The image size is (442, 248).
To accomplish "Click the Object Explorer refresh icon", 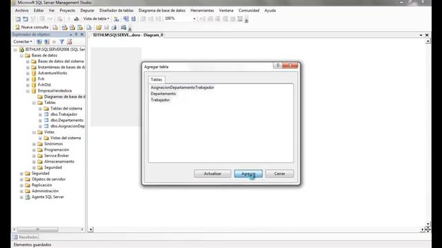I will pyautogui.click(x=69, y=41).
